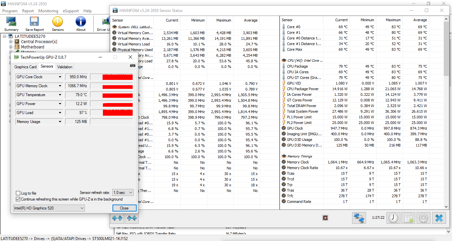Open the Summary toolbar icon
The width and height of the screenshot is (452, 241).
(x=11, y=24)
